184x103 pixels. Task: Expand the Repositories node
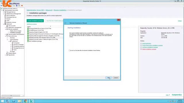point(5,55)
